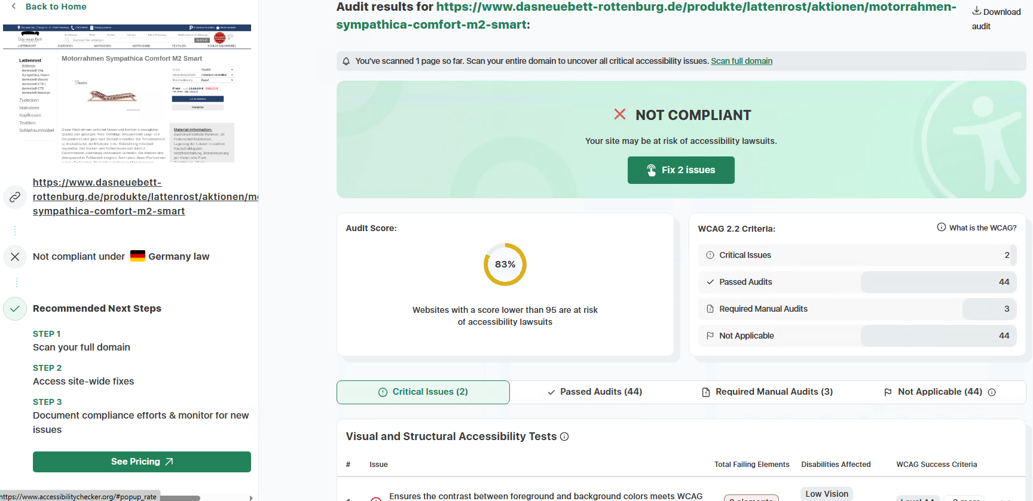Click the info icon beside 'What is the WCAG?'
The image size is (1033, 501).
941,228
